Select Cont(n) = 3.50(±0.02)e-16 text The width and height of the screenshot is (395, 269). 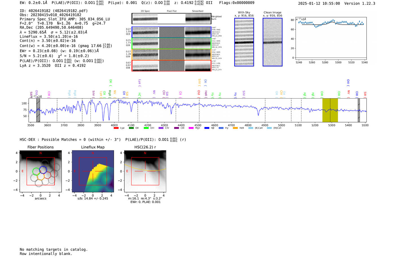coord(48,41)
